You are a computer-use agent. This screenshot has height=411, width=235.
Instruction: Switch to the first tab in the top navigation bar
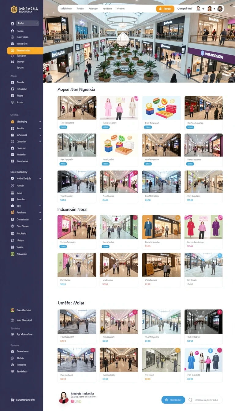pos(66,9)
